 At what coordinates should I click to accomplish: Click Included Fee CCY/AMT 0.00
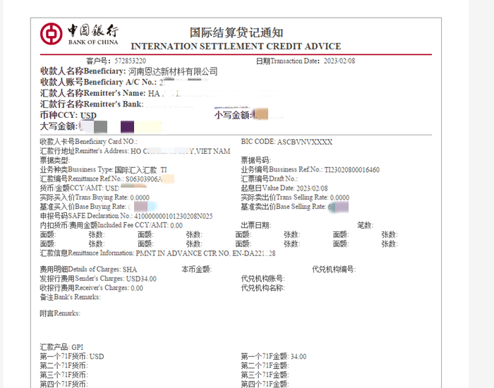(x=112, y=226)
